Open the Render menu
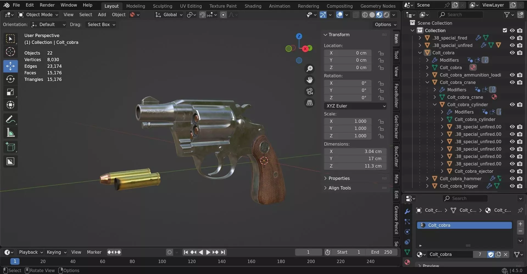This screenshot has width=527, height=274. click(47, 5)
